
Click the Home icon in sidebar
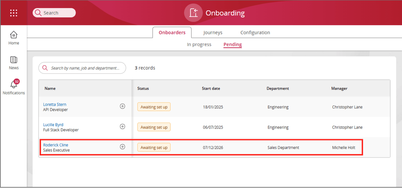14,35
